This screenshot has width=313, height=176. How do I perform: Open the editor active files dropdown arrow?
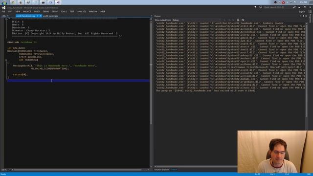coord(151,16)
